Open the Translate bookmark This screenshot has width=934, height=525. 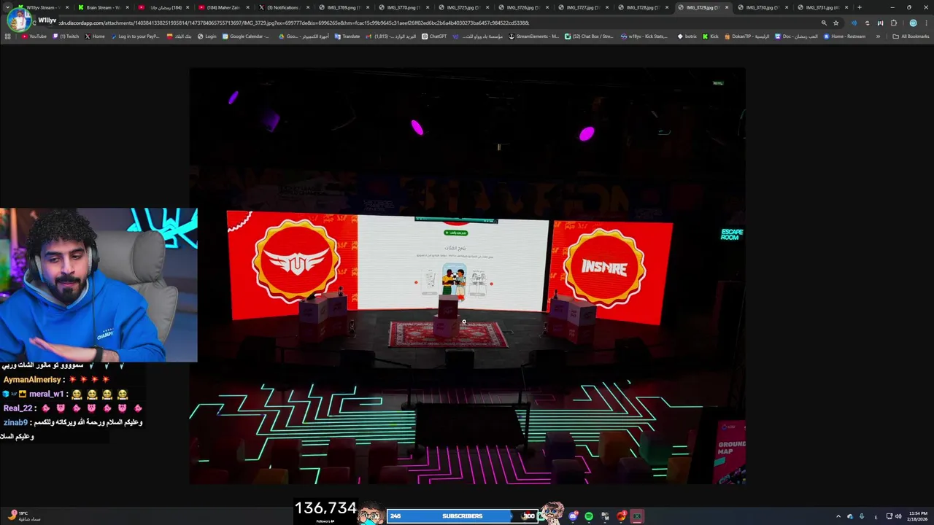(x=347, y=36)
